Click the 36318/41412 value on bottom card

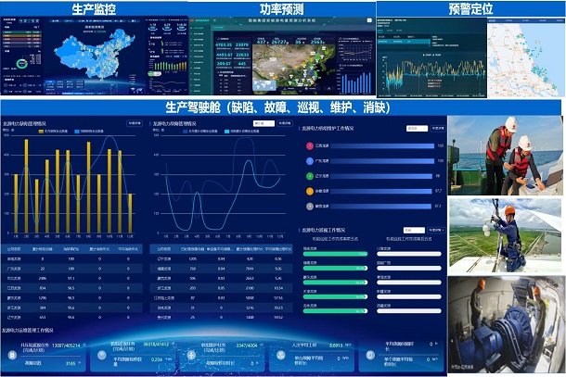click(x=156, y=345)
